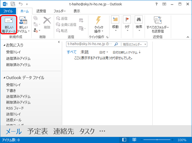
Task: Minimize the folder pane with the arrow
Action: point(59,42)
